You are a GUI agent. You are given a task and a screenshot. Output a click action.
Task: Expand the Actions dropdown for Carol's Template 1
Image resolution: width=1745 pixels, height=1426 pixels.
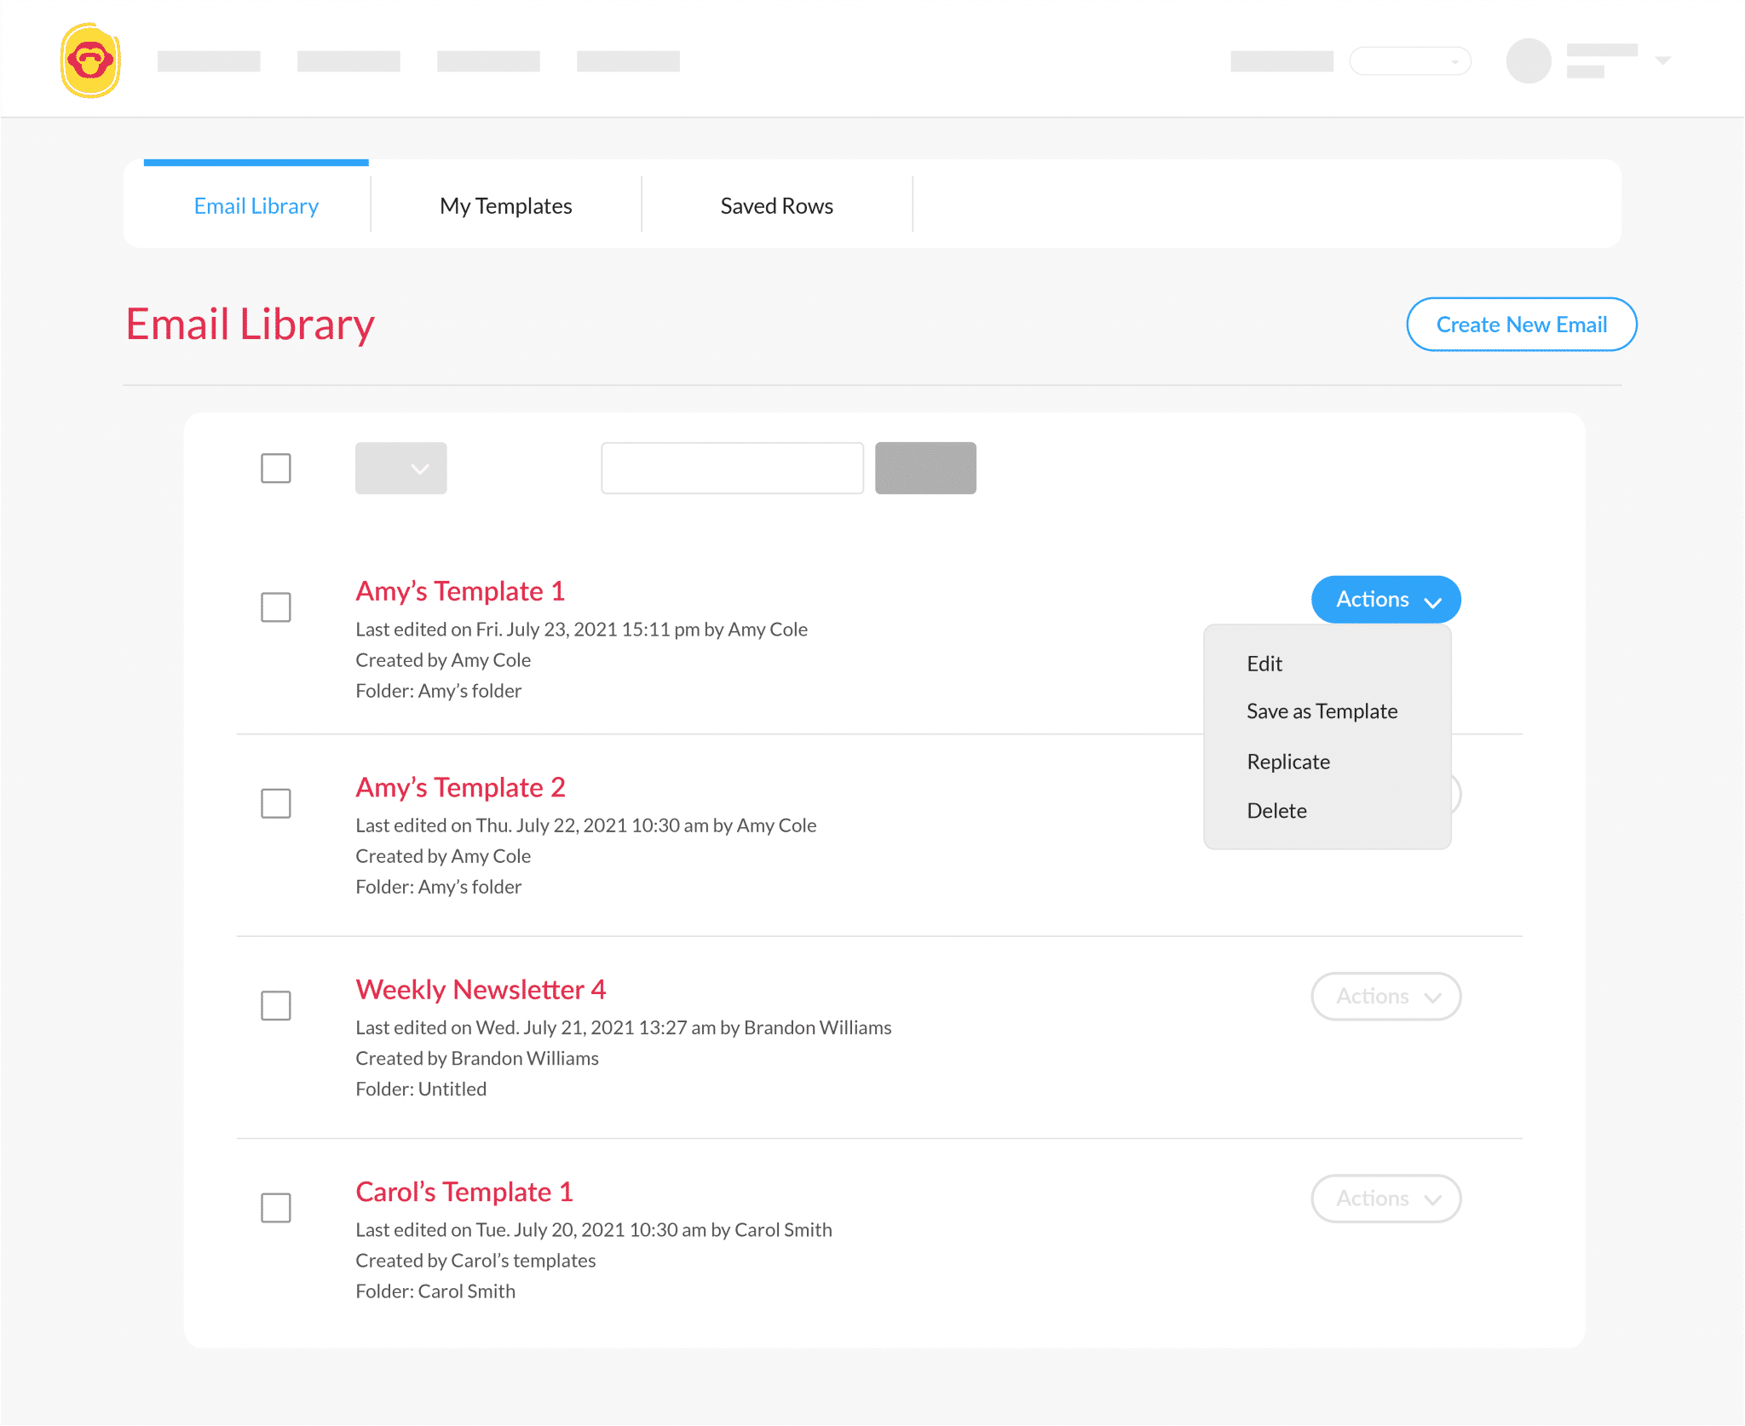[1386, 1199]
